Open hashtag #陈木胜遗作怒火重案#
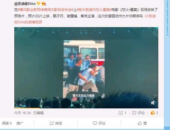Screen dimensions: 170x130 click(94, 10)
